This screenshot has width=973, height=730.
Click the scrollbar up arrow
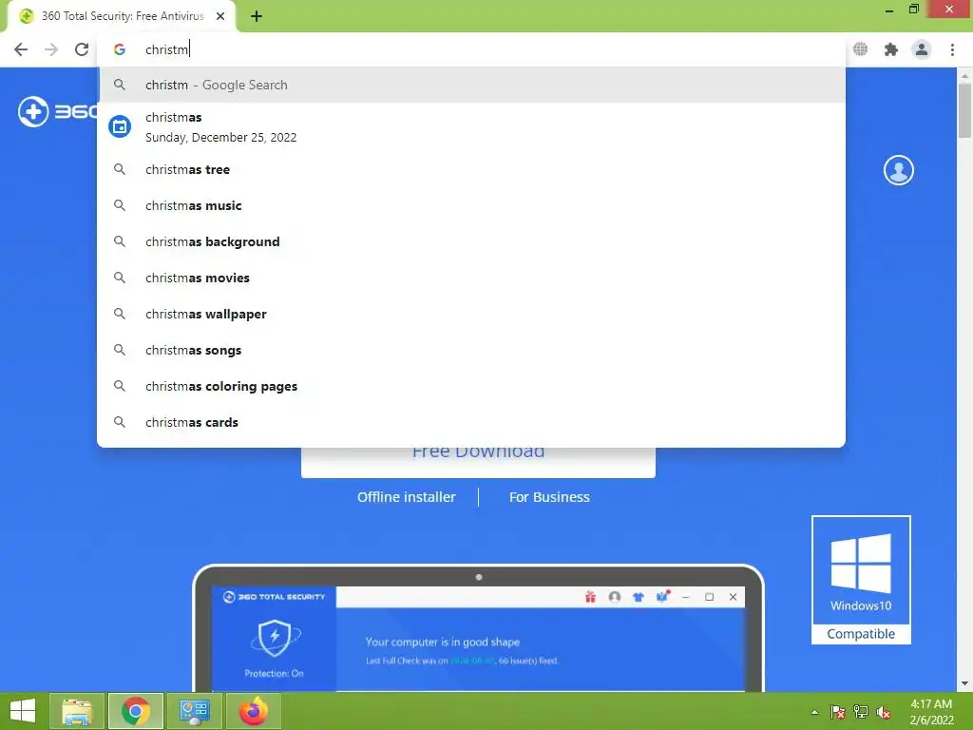964,76
